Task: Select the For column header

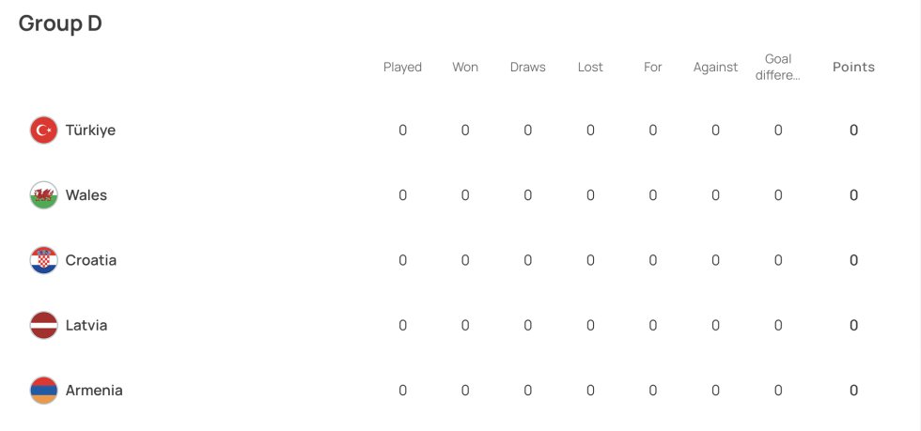Action: tap(652, 67)
